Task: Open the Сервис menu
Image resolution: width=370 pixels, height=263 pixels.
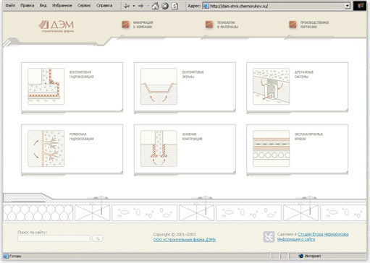Action: 84,5
